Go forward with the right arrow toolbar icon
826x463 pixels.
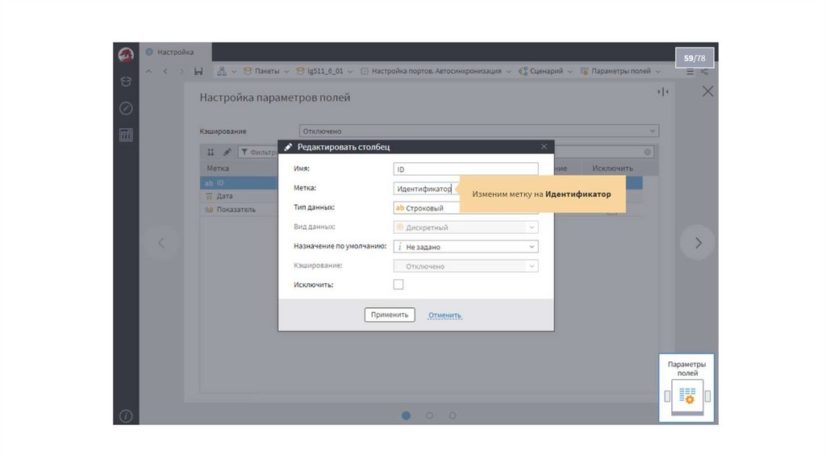[181, 71]
